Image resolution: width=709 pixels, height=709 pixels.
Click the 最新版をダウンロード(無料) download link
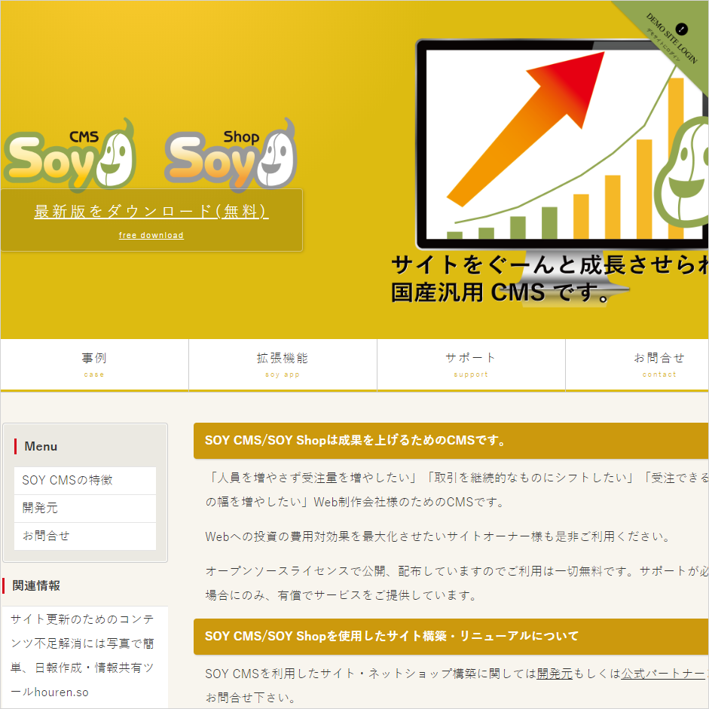pos(150,212)
